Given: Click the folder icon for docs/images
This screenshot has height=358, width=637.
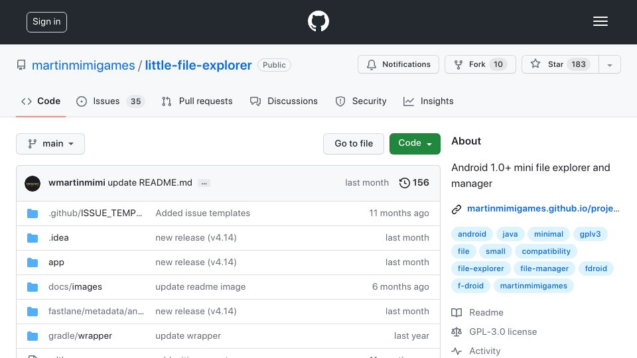Looking at the screenshot, I should tap(33, 287).
